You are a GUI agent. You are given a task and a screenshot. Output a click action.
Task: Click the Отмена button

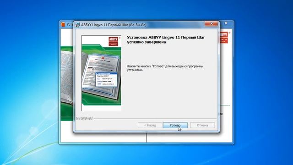click(202, 125)
